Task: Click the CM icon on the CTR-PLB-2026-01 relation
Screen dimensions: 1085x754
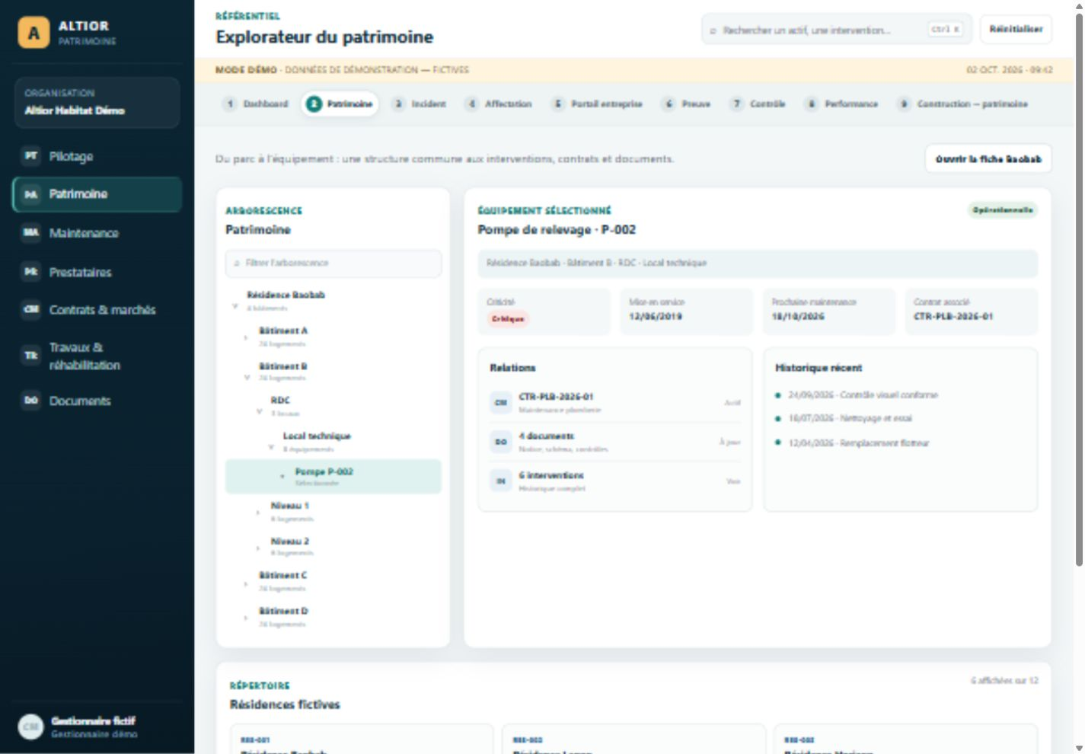Action: tap(501, 402)
